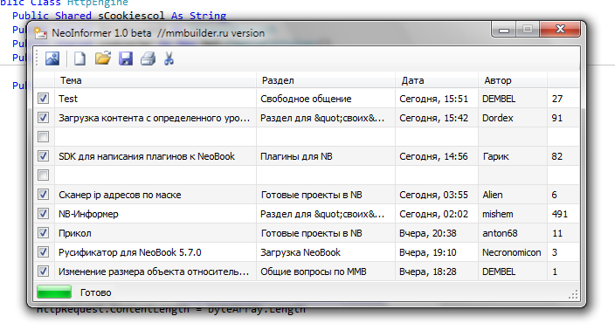The width and height of the screenshot is (615, 330).
Task: Check the empty row above Сканер ip
Action: point(43,175)
